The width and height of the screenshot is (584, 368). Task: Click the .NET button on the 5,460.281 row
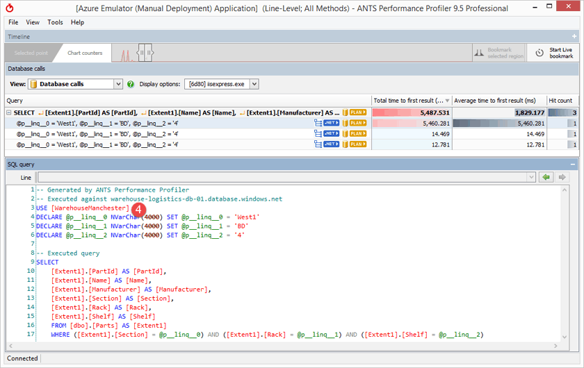pyautogui.click(x=331, y=123)
